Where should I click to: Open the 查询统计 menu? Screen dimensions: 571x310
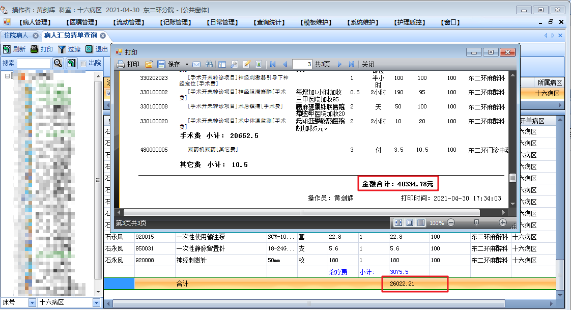pos(269,22)
